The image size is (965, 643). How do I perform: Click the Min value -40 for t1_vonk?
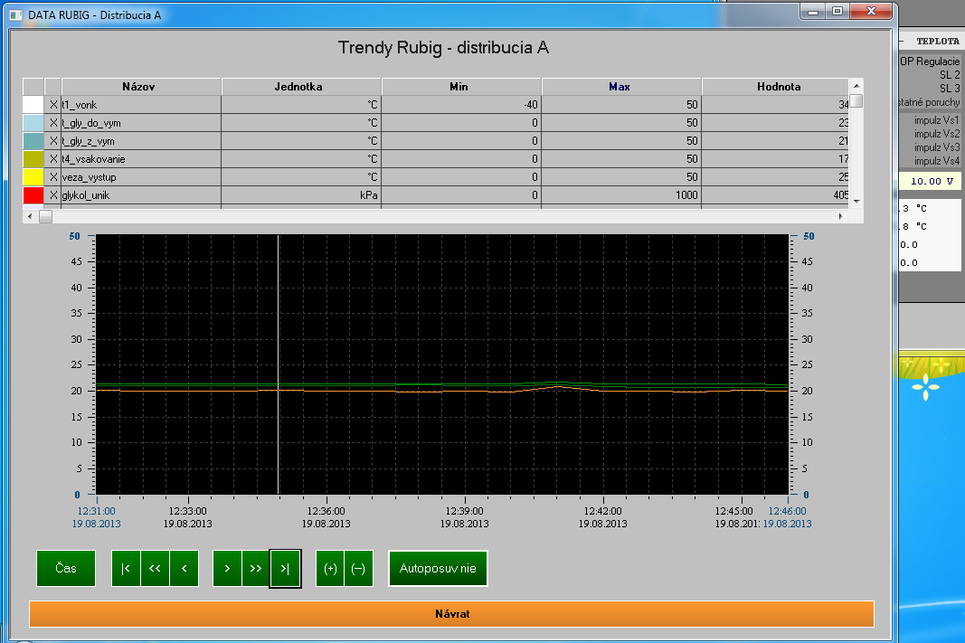pos(531,105)
